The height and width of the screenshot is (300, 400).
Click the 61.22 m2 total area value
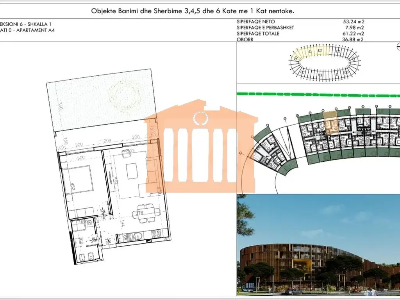click(353, 34)
